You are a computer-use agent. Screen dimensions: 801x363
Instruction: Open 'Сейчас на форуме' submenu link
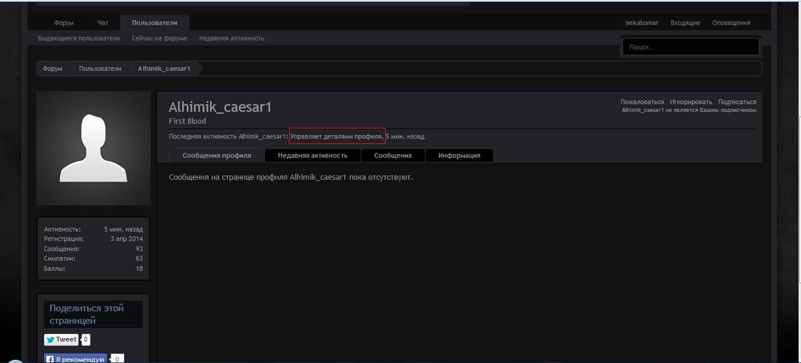tap(159, 38)
